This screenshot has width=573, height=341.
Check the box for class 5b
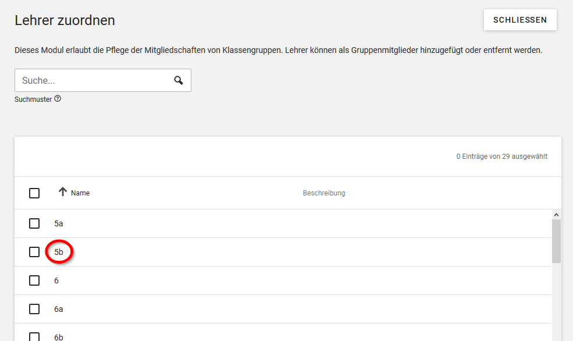[x=34, y=252]
